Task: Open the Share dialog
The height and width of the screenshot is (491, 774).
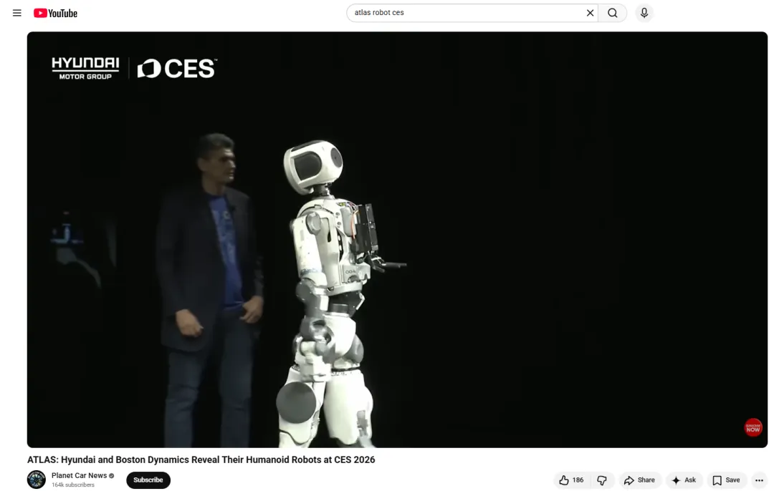Action: pyautogui.click(x=639, y=480)
